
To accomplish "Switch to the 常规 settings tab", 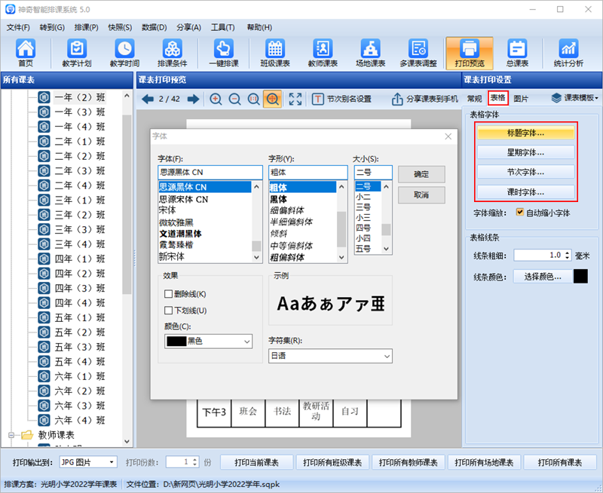I will pyautogui.click(x=475, y=99).
